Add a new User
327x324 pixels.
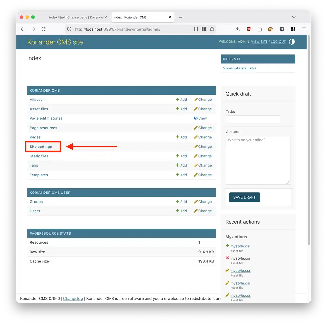181,211
